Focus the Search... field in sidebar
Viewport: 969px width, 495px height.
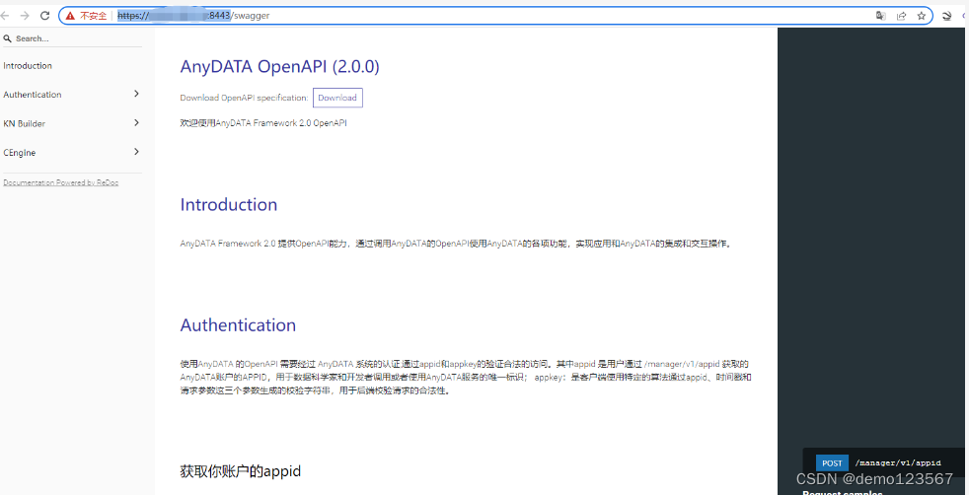click(x=72, y=38)
